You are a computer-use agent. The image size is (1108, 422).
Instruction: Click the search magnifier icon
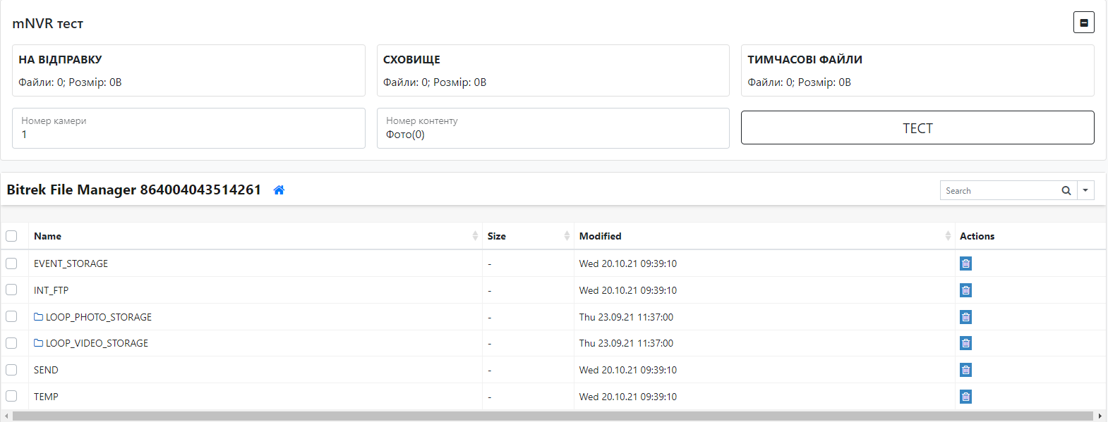1066,191
